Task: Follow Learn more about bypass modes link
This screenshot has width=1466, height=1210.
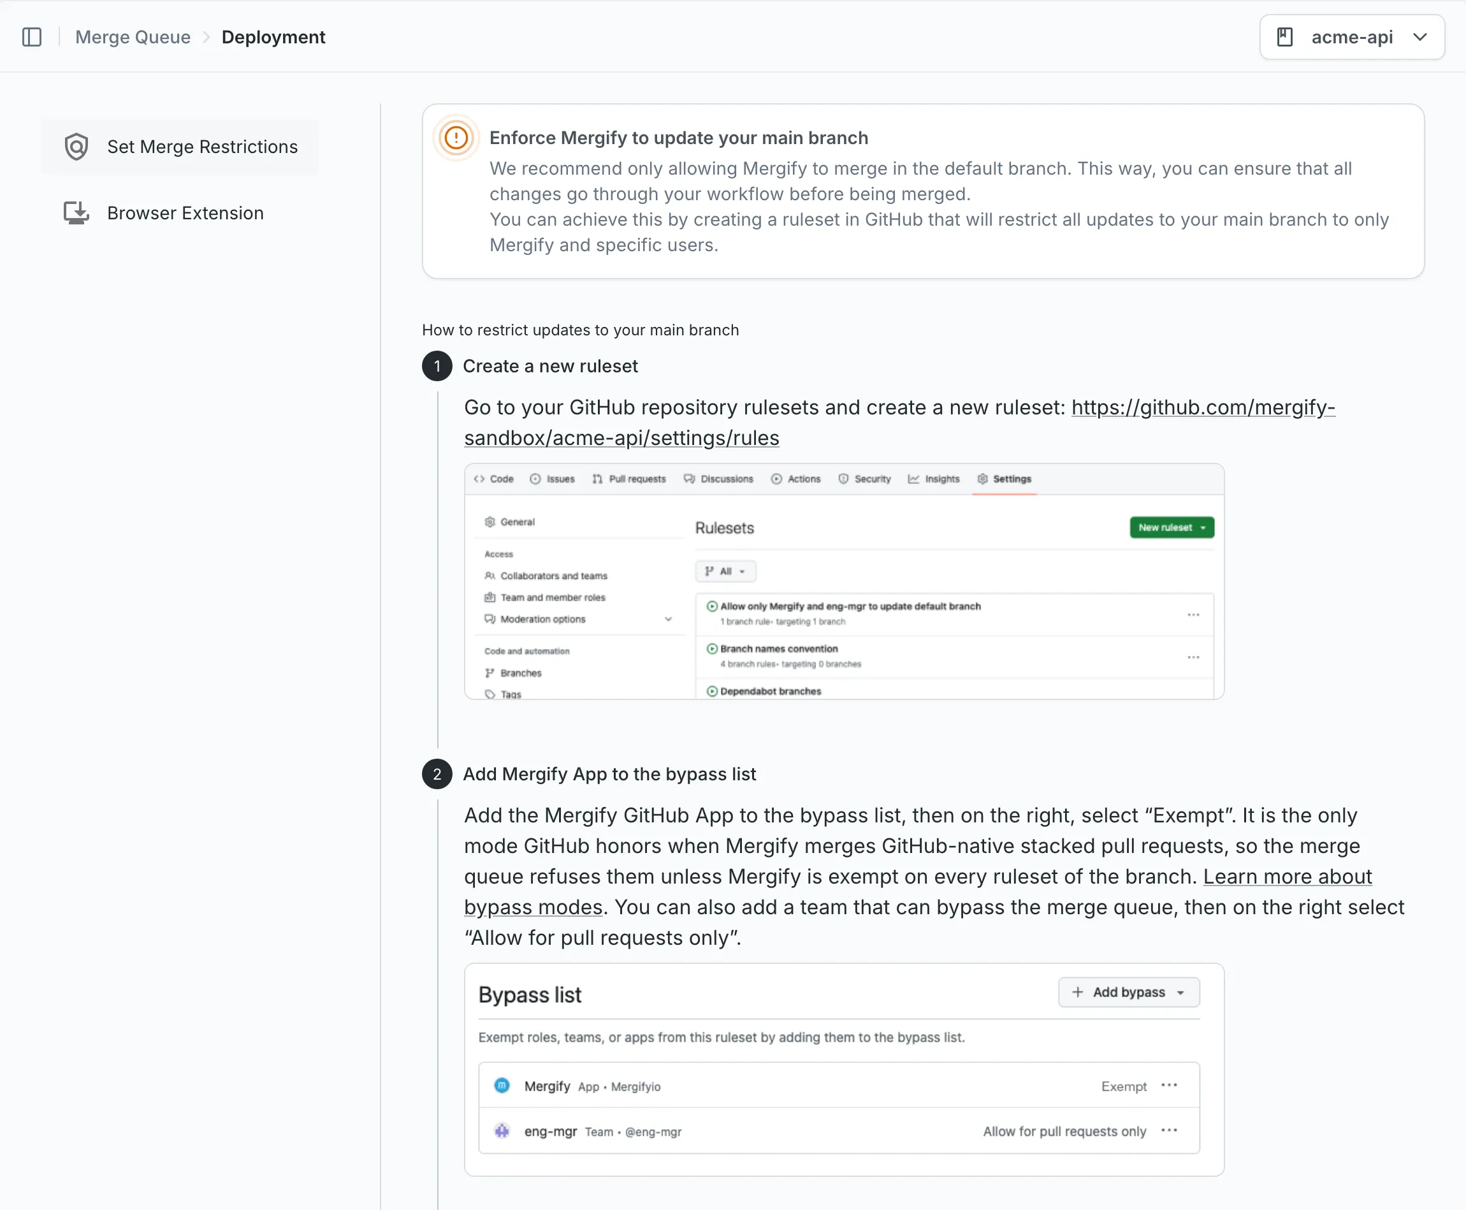Action: click(918, 891)
